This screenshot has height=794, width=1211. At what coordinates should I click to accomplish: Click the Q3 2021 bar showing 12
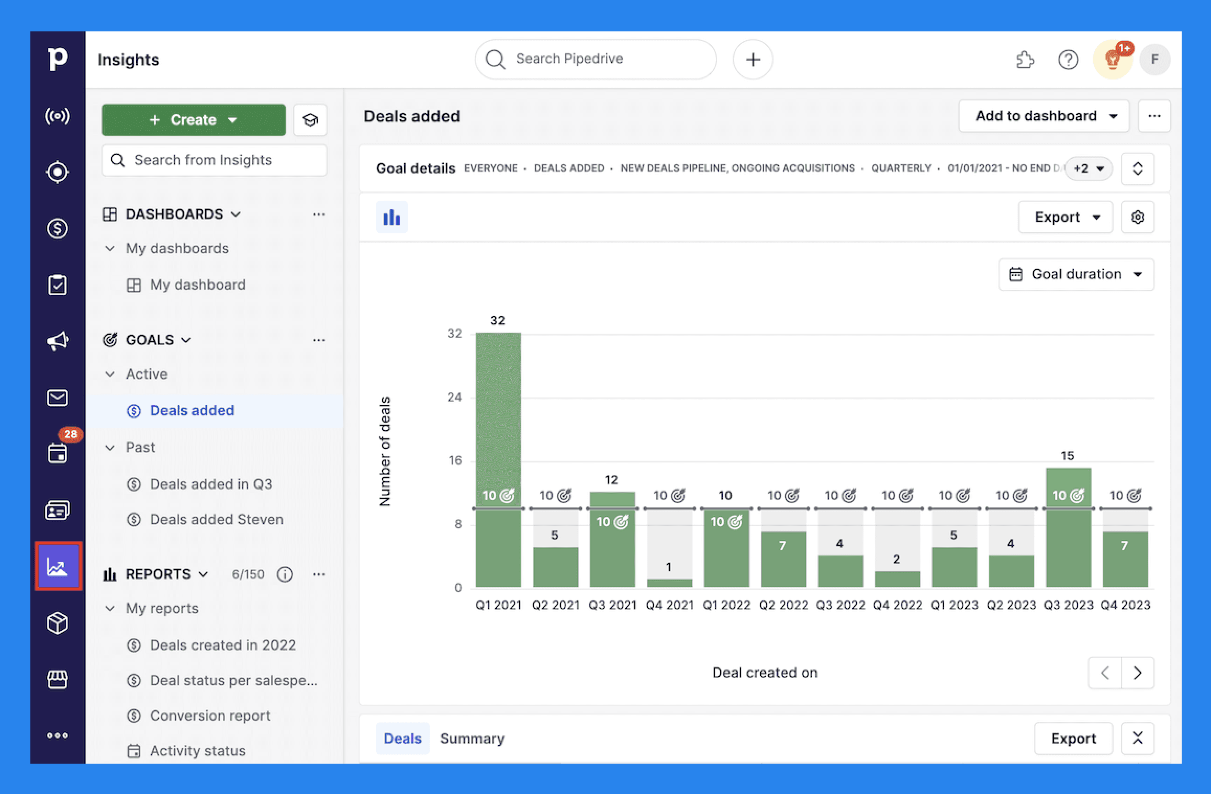612,539
